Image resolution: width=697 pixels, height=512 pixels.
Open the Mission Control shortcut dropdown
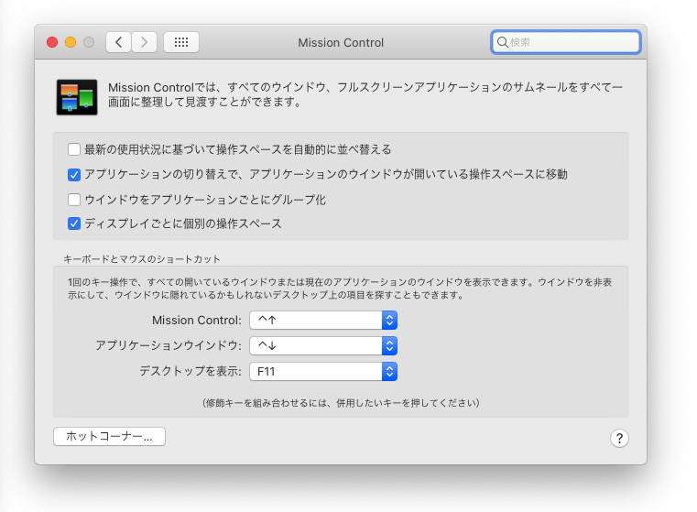[323, 320]
